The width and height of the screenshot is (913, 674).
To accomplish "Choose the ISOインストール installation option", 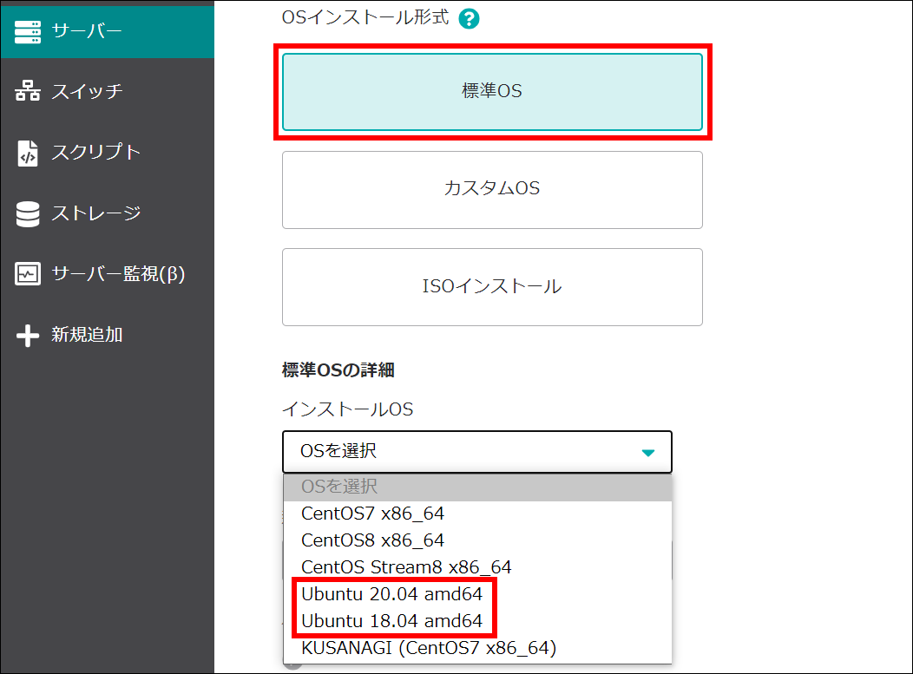I will coord(492,287).
